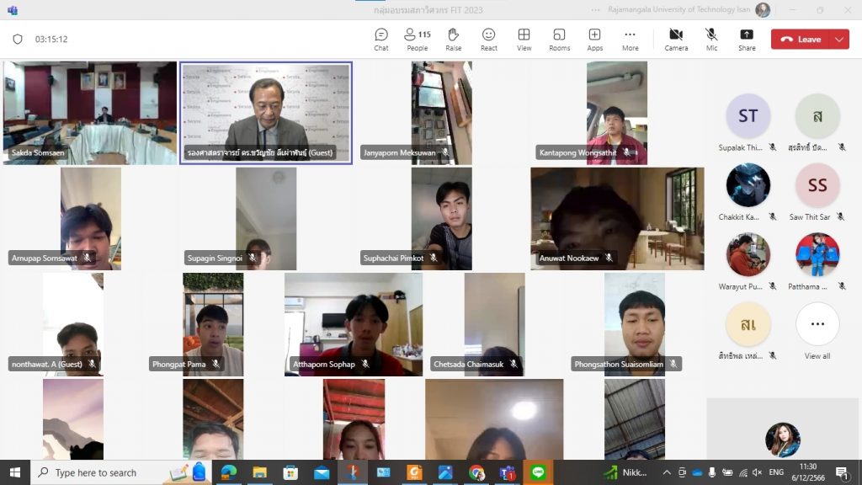Open the meeting Chat panel

[x=381, y=39]
